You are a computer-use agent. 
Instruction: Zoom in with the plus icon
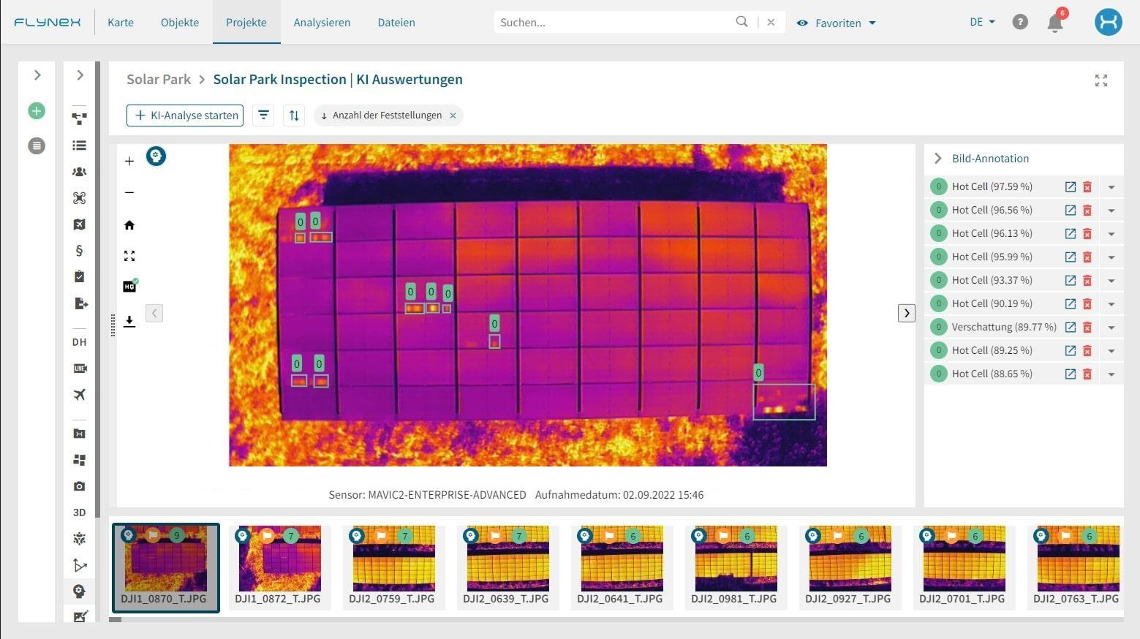click(129, 162)
